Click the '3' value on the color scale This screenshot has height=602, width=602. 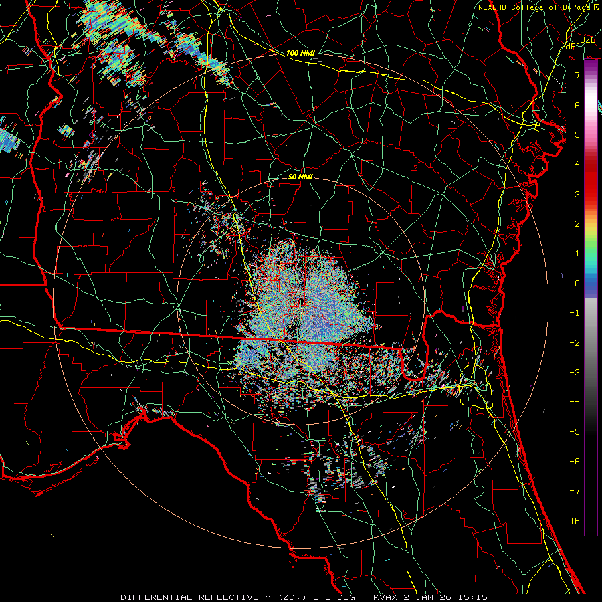[577, 194]
